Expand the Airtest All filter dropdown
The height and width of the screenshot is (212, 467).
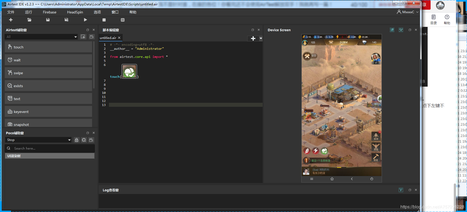click(42, 37)
